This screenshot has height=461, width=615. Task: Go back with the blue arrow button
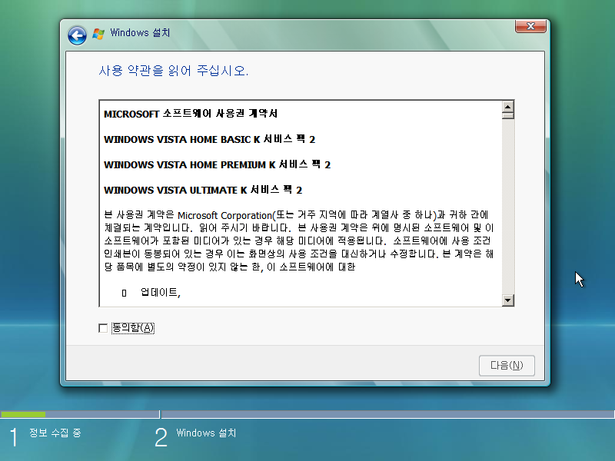(x=78, y=35)
